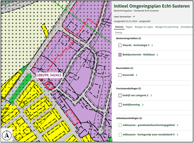Screen dimensions: 194x143
Task: Open the Bedrijventerrein - Wolfskoul link
Action: point(139,55)
